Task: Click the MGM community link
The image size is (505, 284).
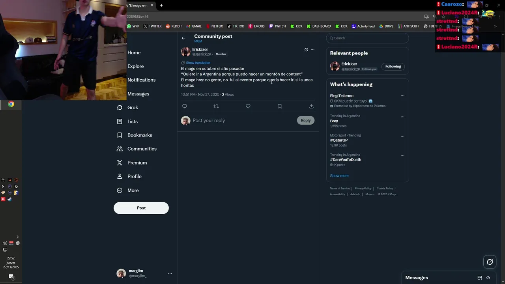Action: tap(198, 41)
